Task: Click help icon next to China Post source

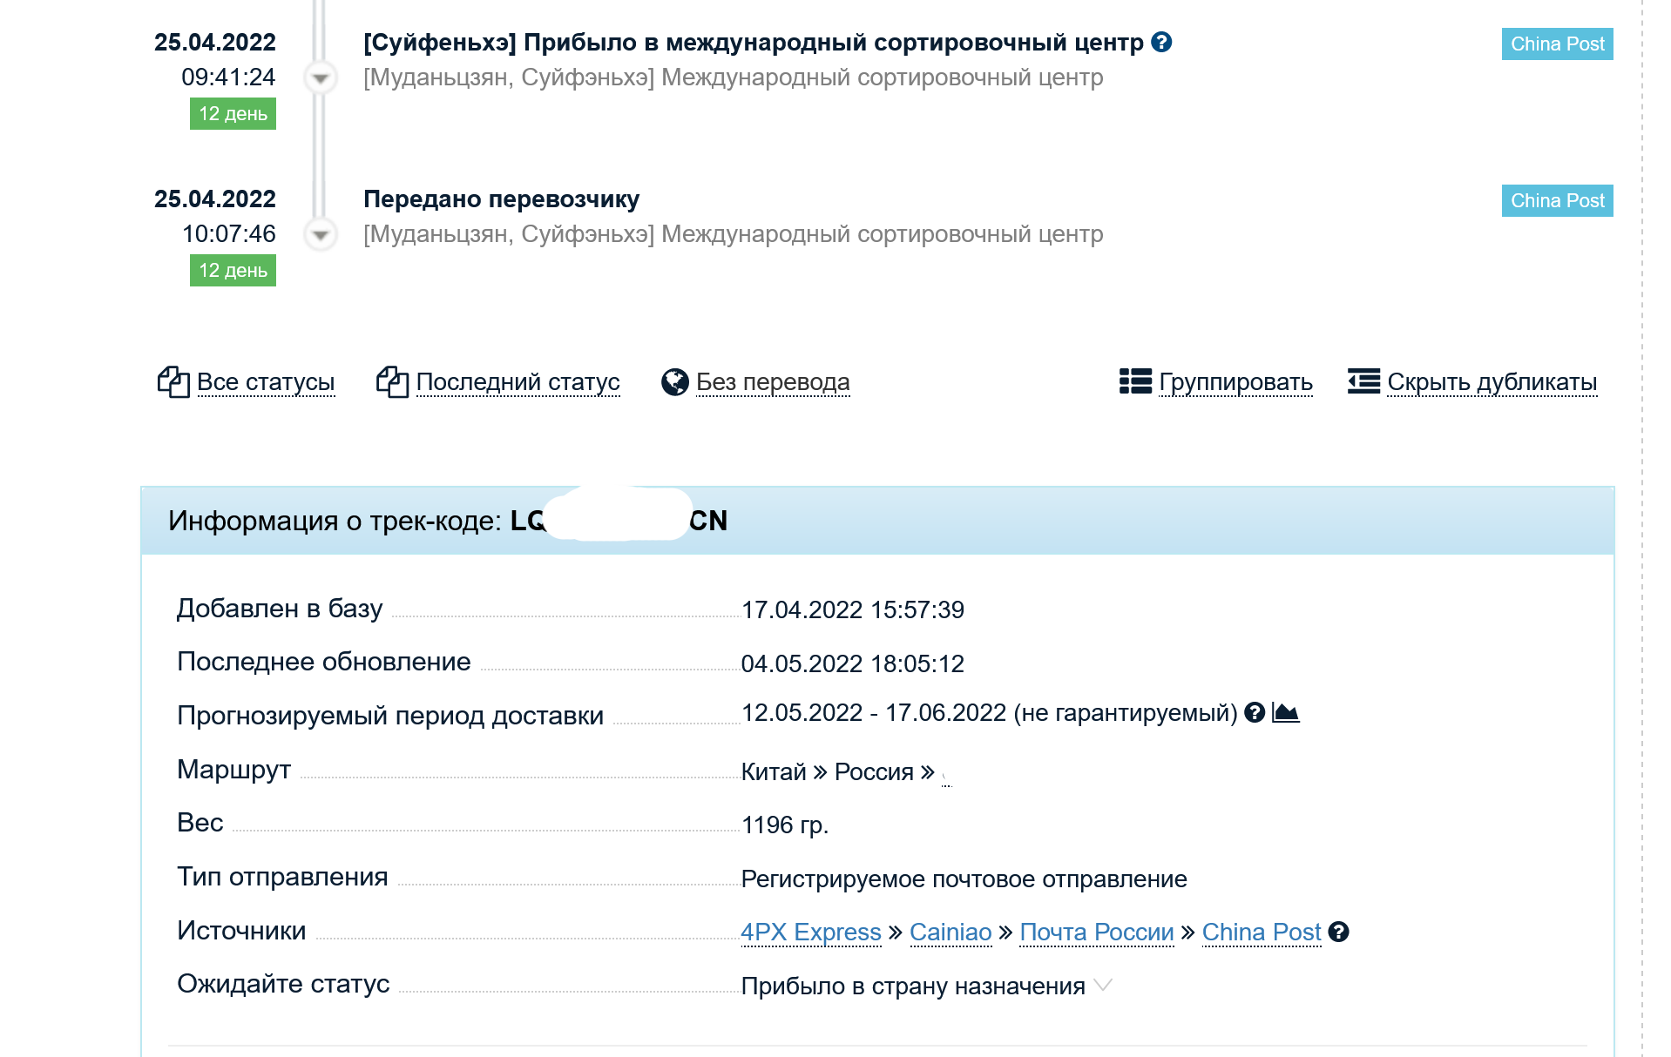Action: pyautogui.click(x=1339, y=932)
